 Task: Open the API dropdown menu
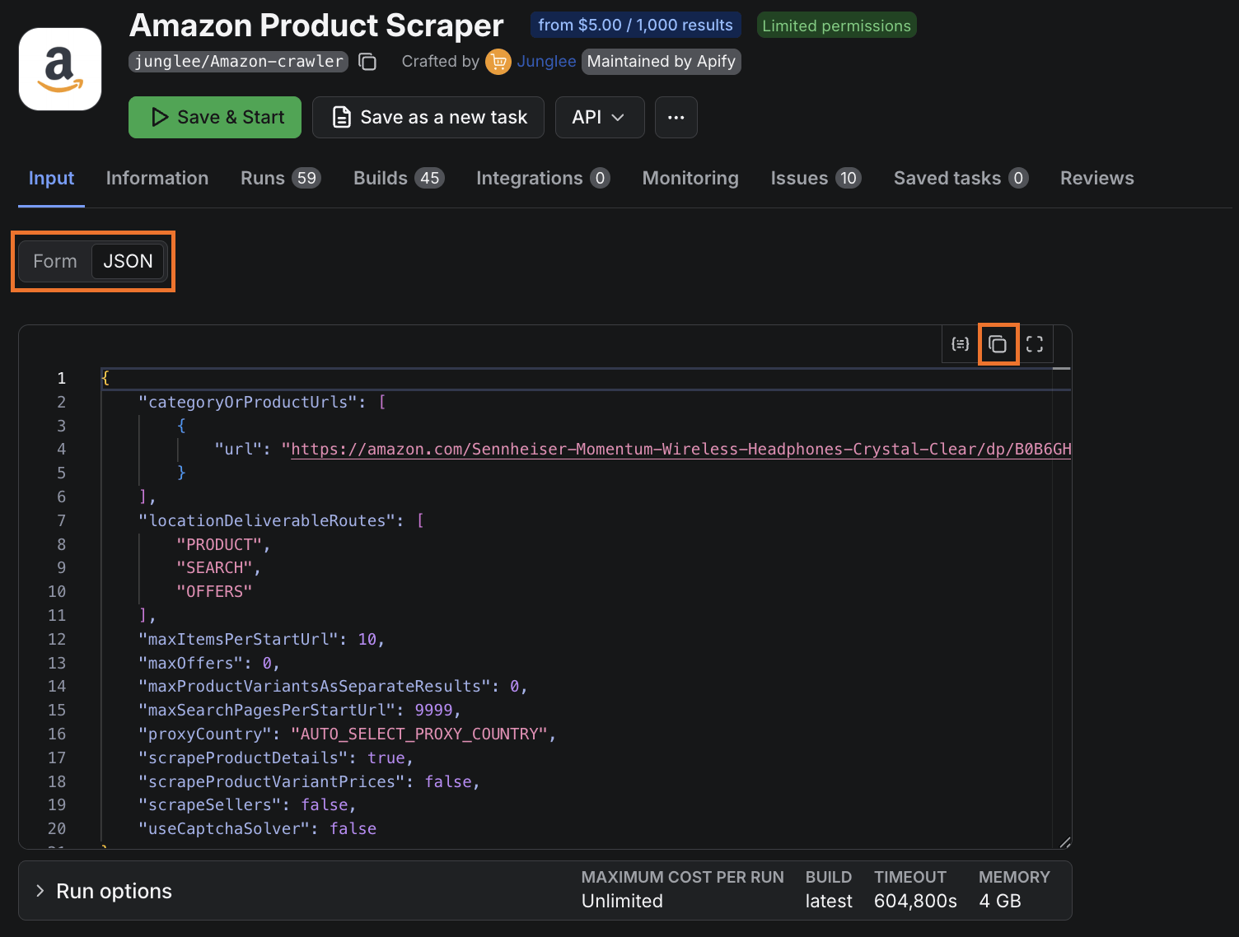tap(600, 118)
